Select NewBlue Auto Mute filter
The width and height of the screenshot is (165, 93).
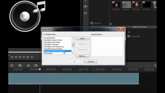pyautogui.click(x=52, y=42)
